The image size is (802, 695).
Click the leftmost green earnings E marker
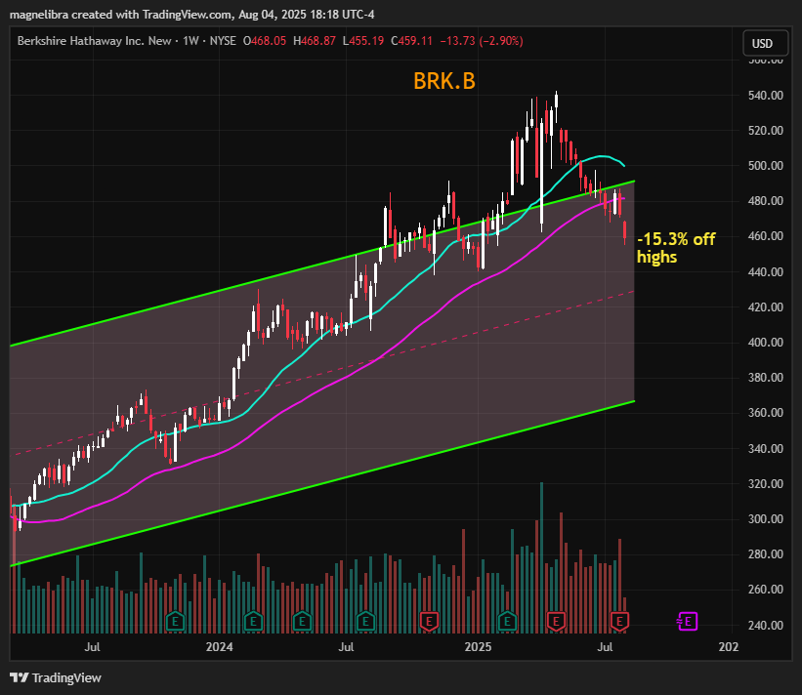point(176,622)
